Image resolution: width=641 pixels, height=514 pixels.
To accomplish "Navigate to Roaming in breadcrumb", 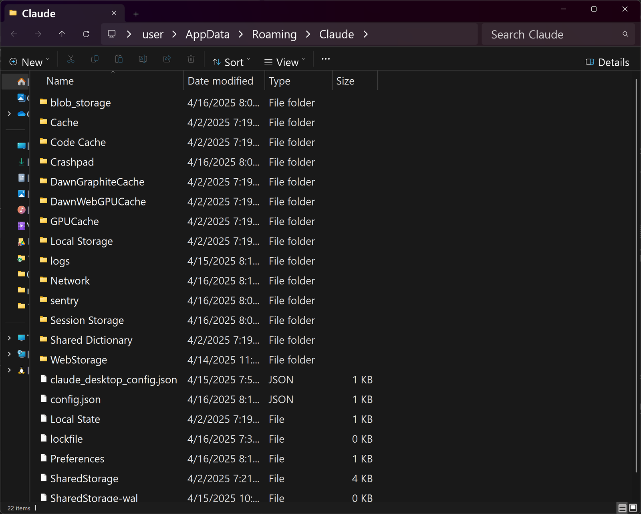I will (274, 34).
